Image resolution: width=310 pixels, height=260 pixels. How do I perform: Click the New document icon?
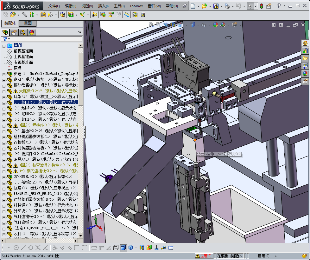(x=193, y=6)
